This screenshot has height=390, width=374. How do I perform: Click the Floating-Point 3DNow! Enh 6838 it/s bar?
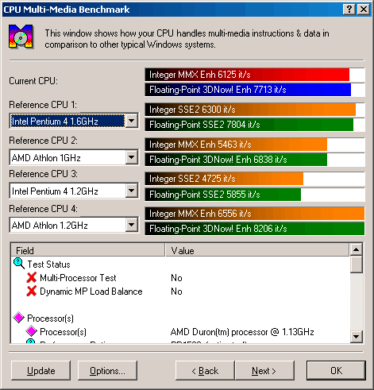tap(255, 160)
